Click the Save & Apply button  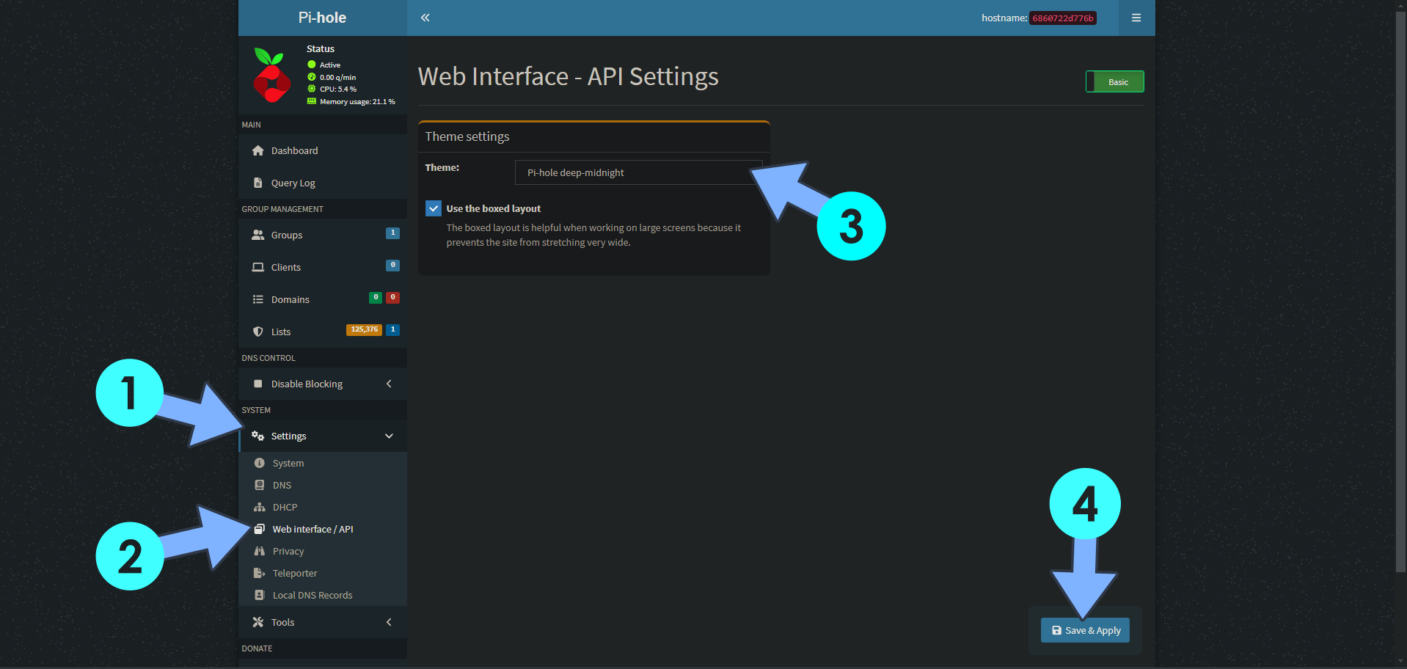[1085, 630]
